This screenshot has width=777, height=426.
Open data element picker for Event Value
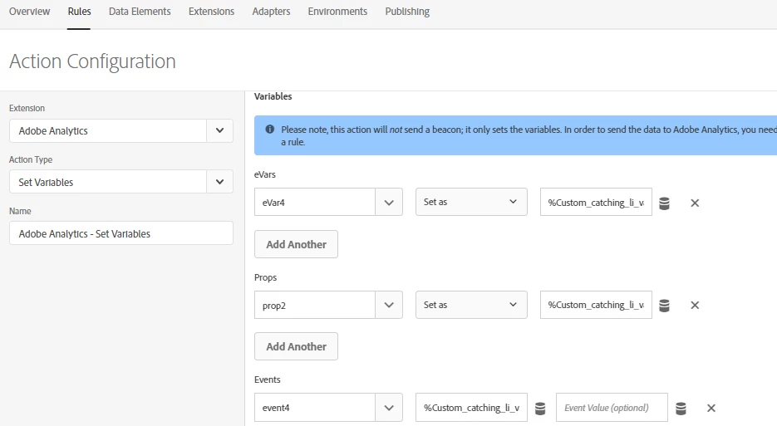point(681,408)
